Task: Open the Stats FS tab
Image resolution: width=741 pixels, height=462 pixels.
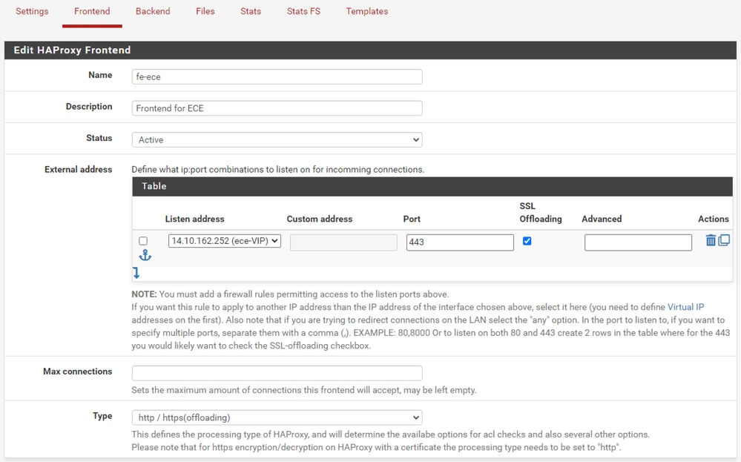Action: click(303, 11)
